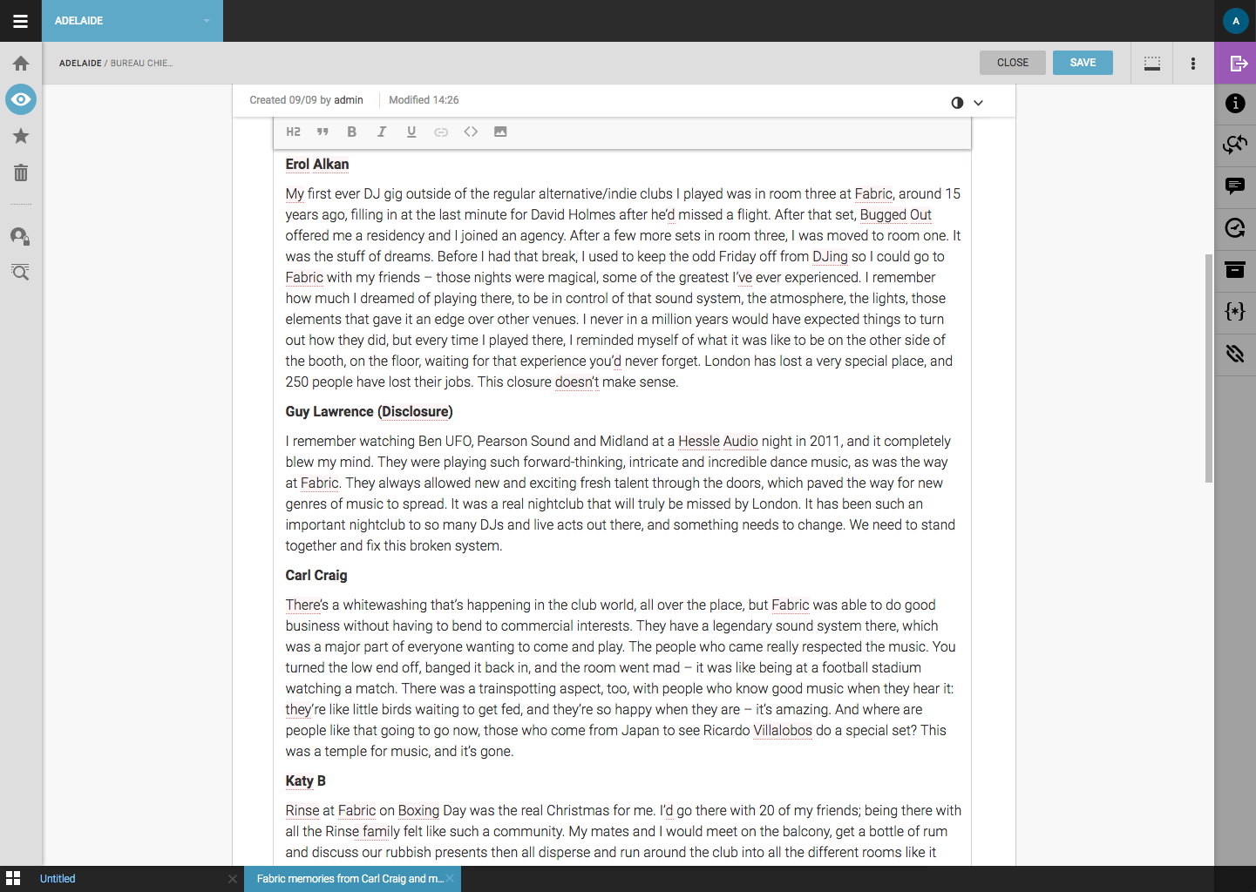
Task: Switch to Fabric memories bottom tab
Action: pos(350,879)
